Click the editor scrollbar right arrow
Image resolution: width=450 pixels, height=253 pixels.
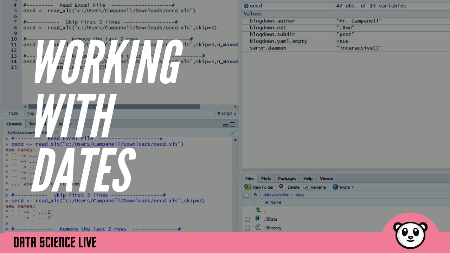pyautogui.click(x=235, y=107)
